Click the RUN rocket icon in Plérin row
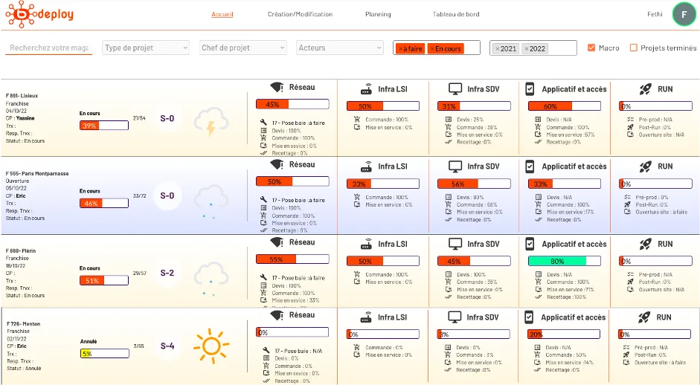 [x=645, y=244]
